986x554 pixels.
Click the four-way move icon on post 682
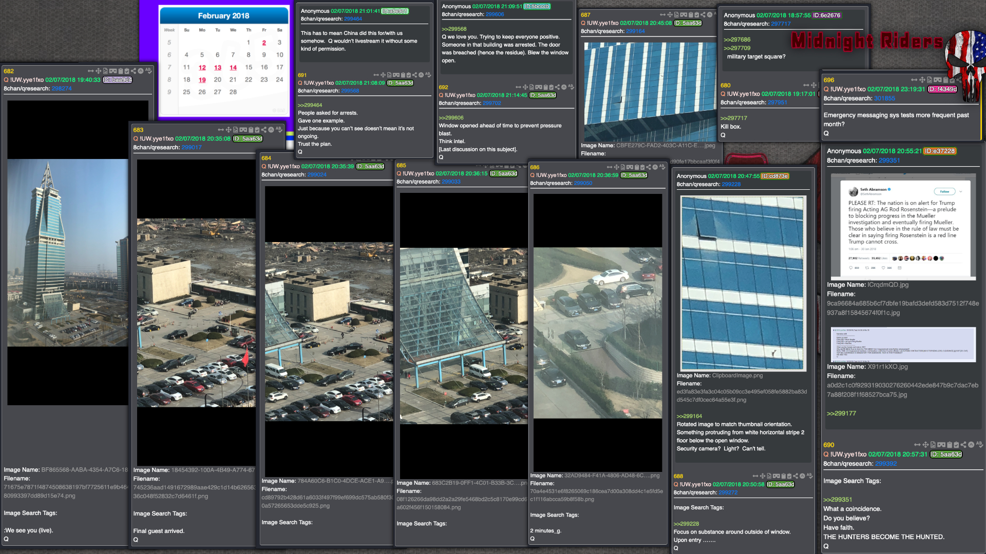[99, 71]
